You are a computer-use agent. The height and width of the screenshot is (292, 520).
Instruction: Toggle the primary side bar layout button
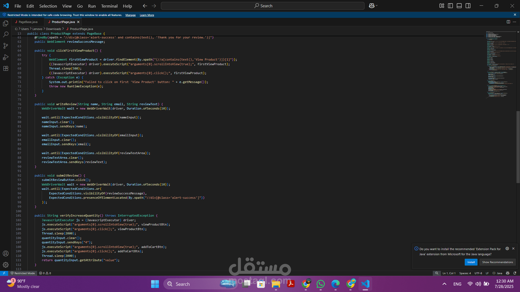[450, 6]
